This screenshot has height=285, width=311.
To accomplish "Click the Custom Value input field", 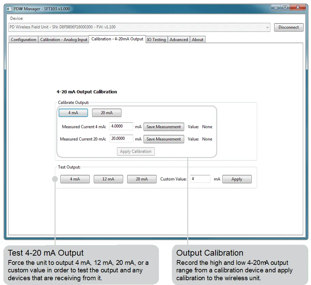I will [200, 179].
